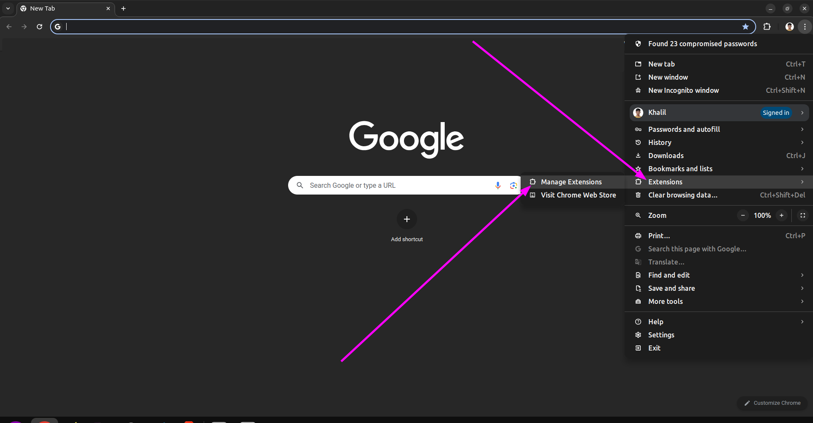Open a New Incognito window
This screenshot has height=423, width=813.
(x=719, y=90)
